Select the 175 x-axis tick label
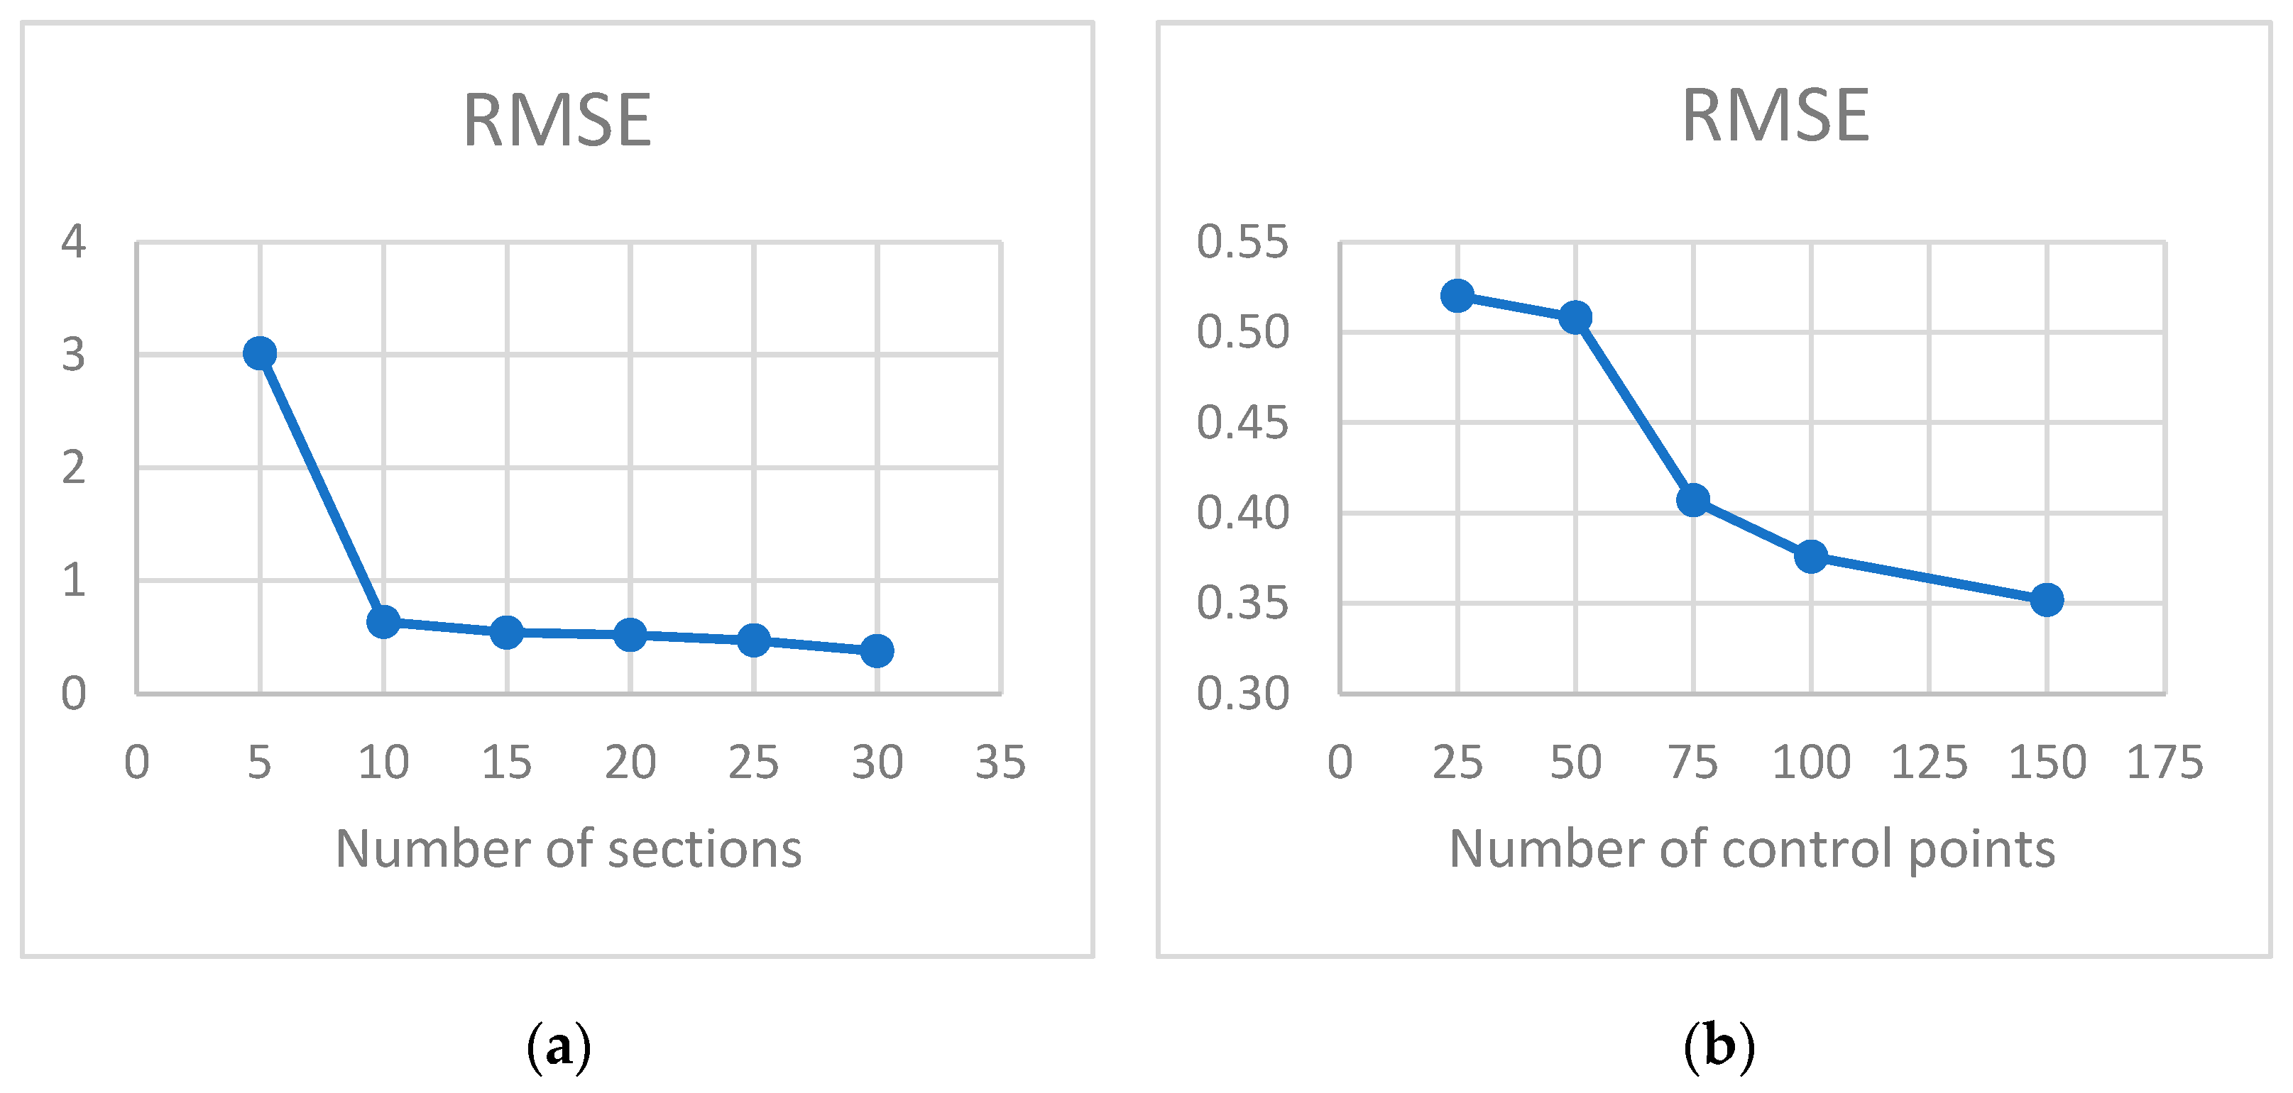The height and width of the screenshot is (1093, 2293). pos(2164,762)
